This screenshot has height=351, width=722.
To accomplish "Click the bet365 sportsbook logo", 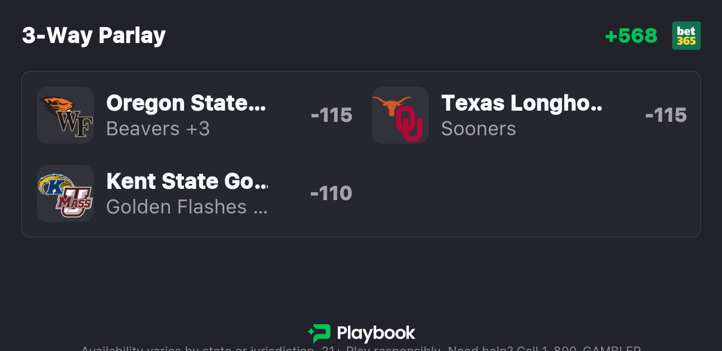I will tap(686, 36).
